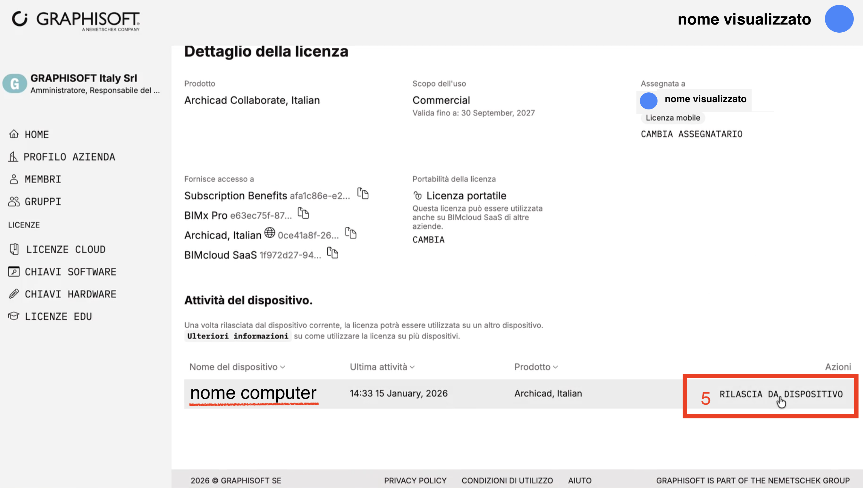The image size is (863, 488).
Task: Click Subscription Benefits text
Action: pyautogui.click(x=236, y=195)
